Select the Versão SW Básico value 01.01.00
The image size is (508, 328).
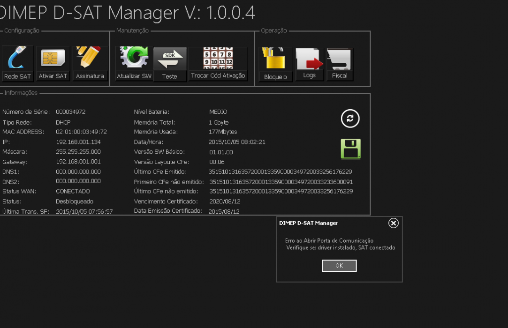221,152
